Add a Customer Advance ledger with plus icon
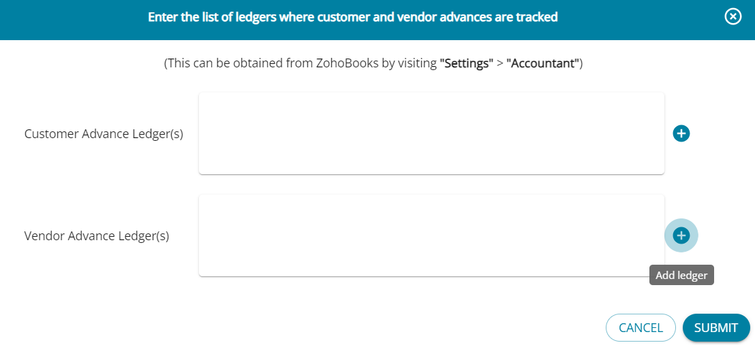755x345 pixels. pos(681,133)
